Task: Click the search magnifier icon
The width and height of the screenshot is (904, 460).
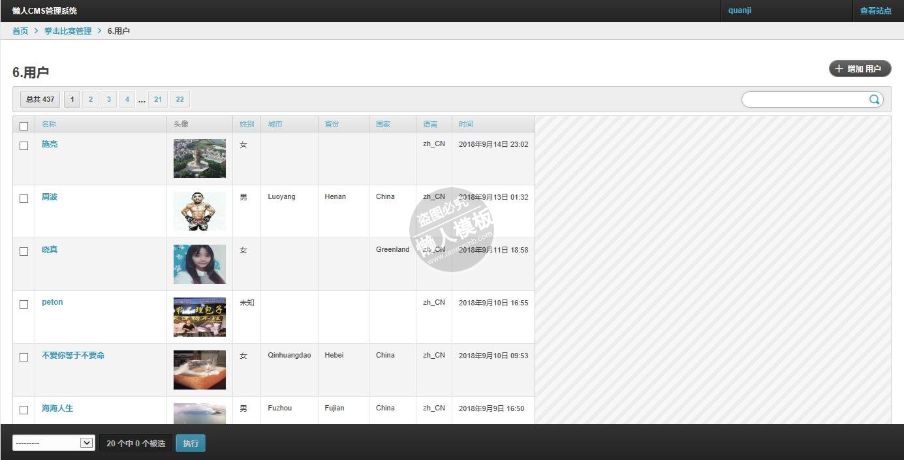Action: coord(874,99)
